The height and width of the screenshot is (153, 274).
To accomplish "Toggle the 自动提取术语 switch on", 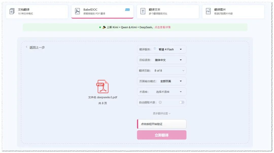I will 182,102.
